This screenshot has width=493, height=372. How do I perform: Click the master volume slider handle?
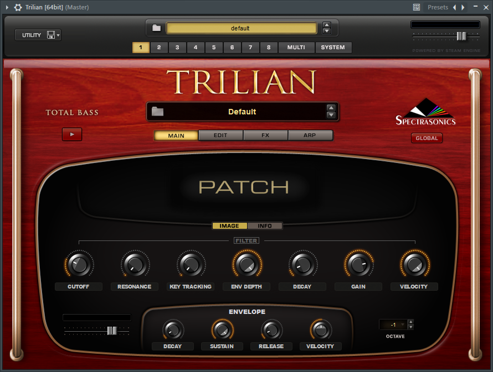461,36
